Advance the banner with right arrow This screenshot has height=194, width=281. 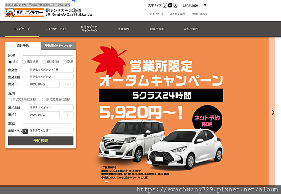click(273, 112)
